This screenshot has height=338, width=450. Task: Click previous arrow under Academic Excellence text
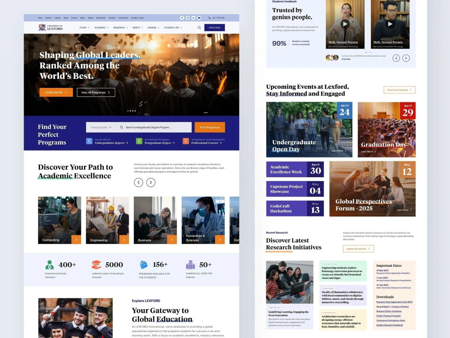tap(139, 182)
